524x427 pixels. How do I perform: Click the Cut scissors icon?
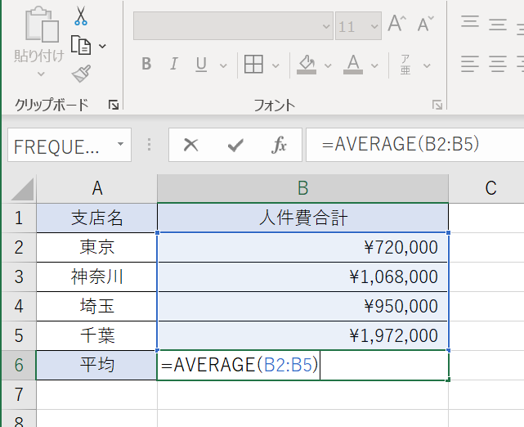point(81,16)
